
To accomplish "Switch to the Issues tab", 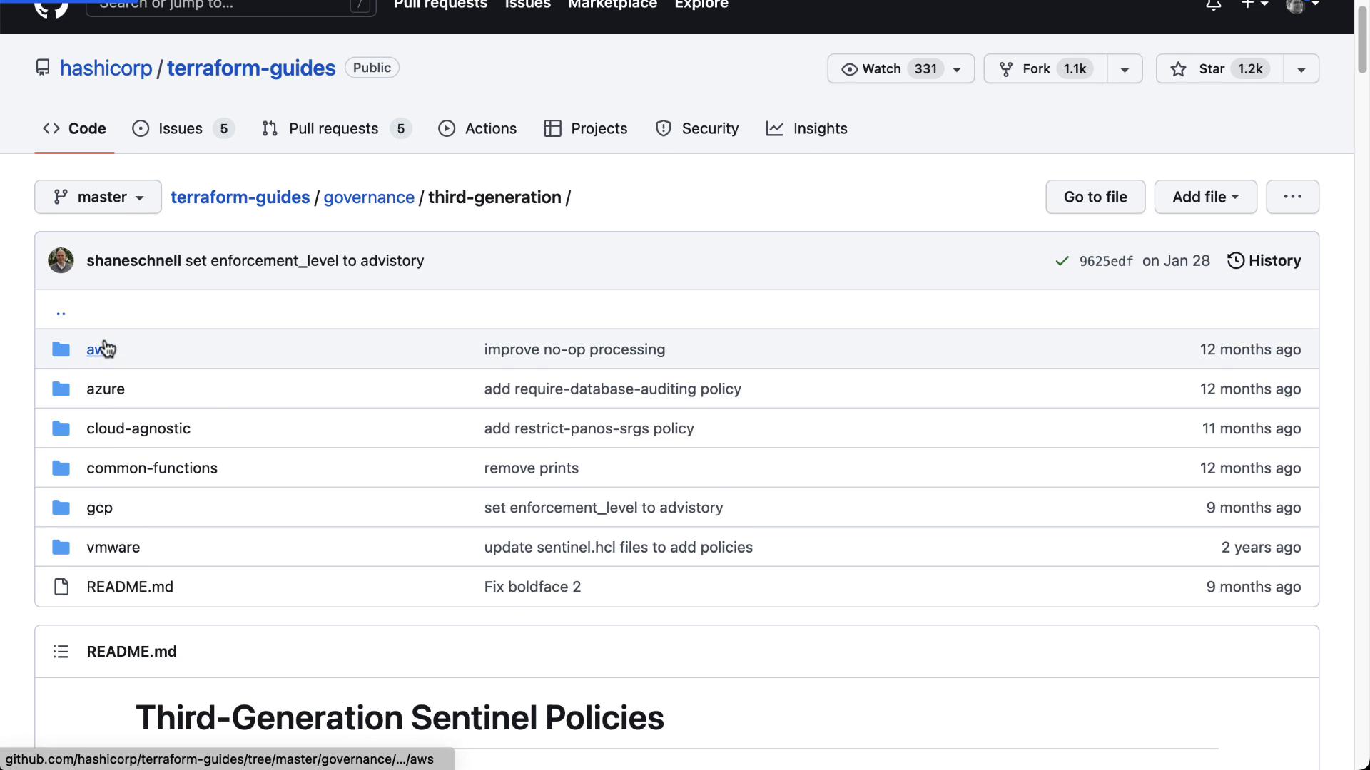I will coord(181,129).
